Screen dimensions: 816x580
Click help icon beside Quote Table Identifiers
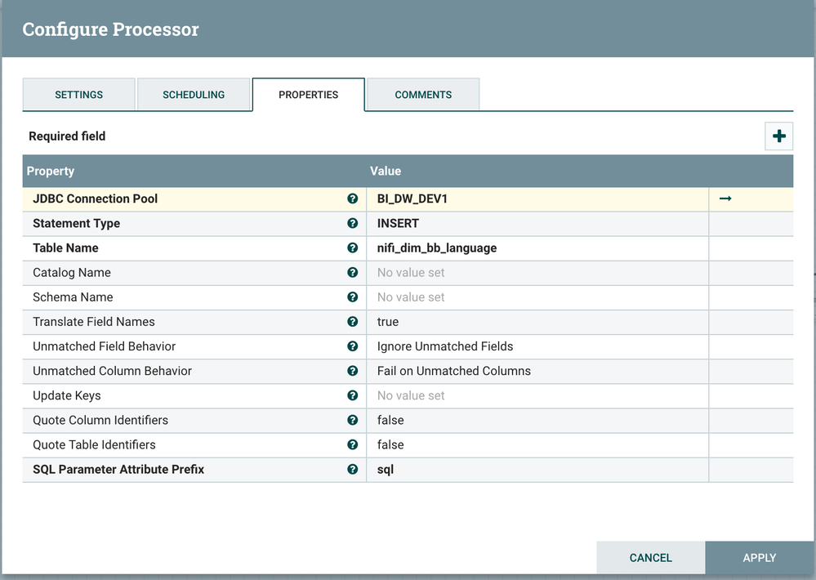352,444
